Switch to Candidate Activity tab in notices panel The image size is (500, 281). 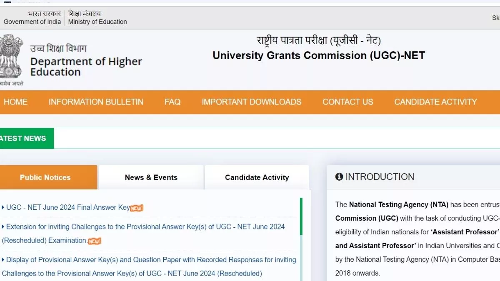coord(257,177)
